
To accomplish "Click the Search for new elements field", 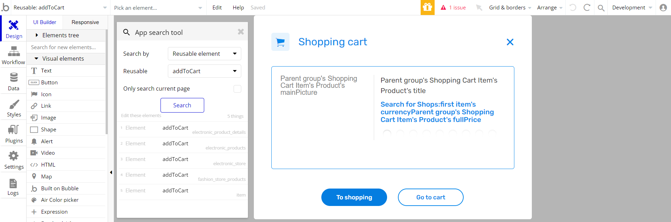I will (x=65, y=47).
